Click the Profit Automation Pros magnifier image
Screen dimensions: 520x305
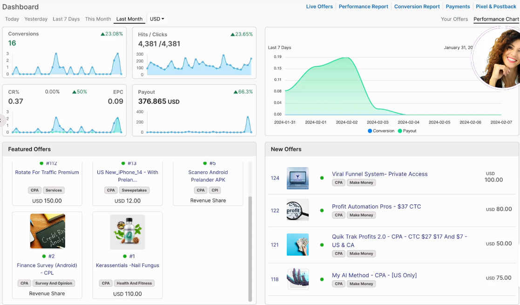[x=297, y=210]
